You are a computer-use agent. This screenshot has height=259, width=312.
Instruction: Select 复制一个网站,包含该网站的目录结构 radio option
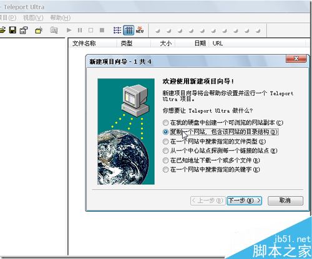point(220,132)
